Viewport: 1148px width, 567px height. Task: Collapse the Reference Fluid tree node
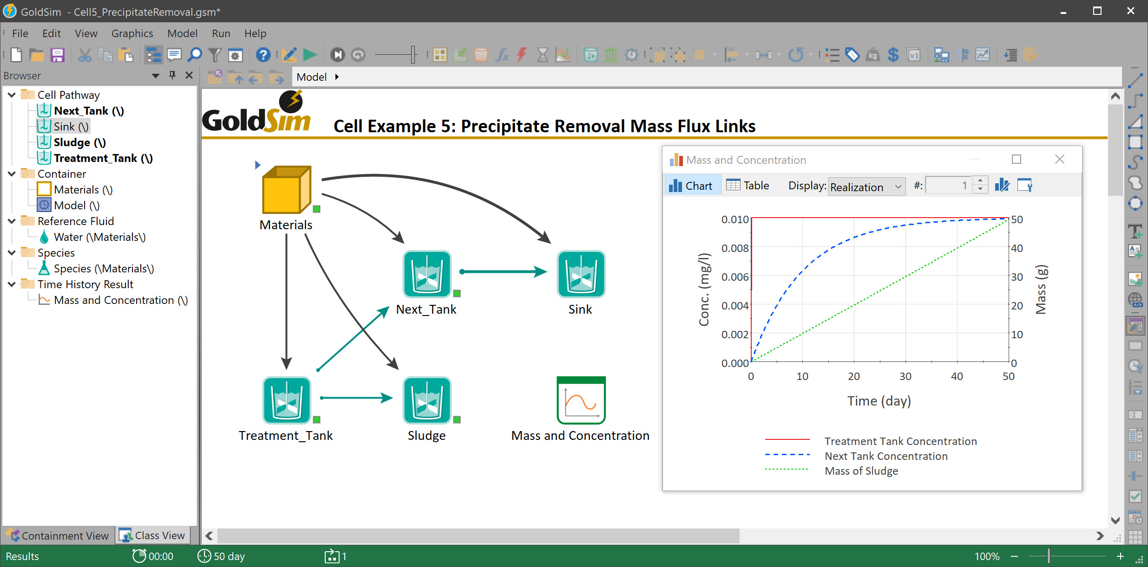12,221
